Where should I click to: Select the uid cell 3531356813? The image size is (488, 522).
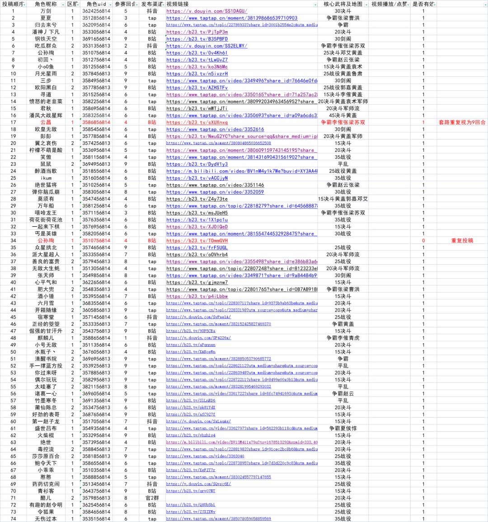96,46
